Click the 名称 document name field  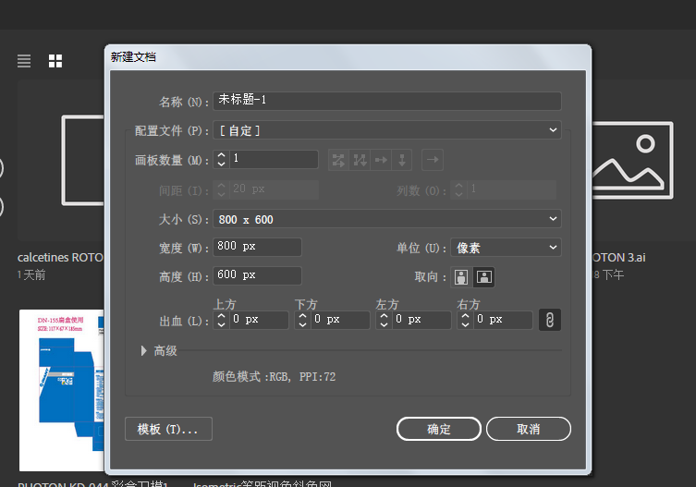tap(387, 101)
